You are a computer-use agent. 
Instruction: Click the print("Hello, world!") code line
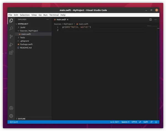pyautogui.click(x=77, y=27)
